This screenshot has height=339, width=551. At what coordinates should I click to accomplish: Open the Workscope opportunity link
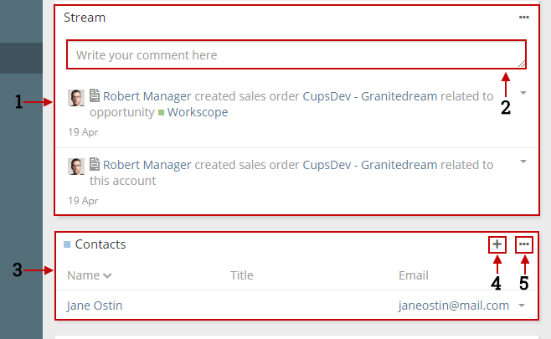point(198,112)
